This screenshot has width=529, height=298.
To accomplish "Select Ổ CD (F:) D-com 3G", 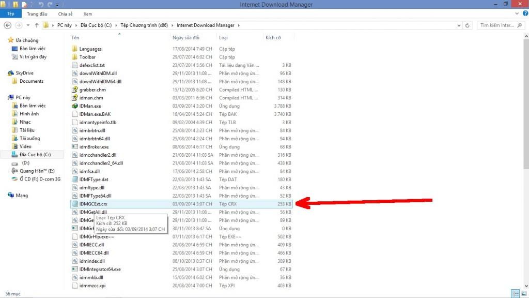I will tap(36, 179).
